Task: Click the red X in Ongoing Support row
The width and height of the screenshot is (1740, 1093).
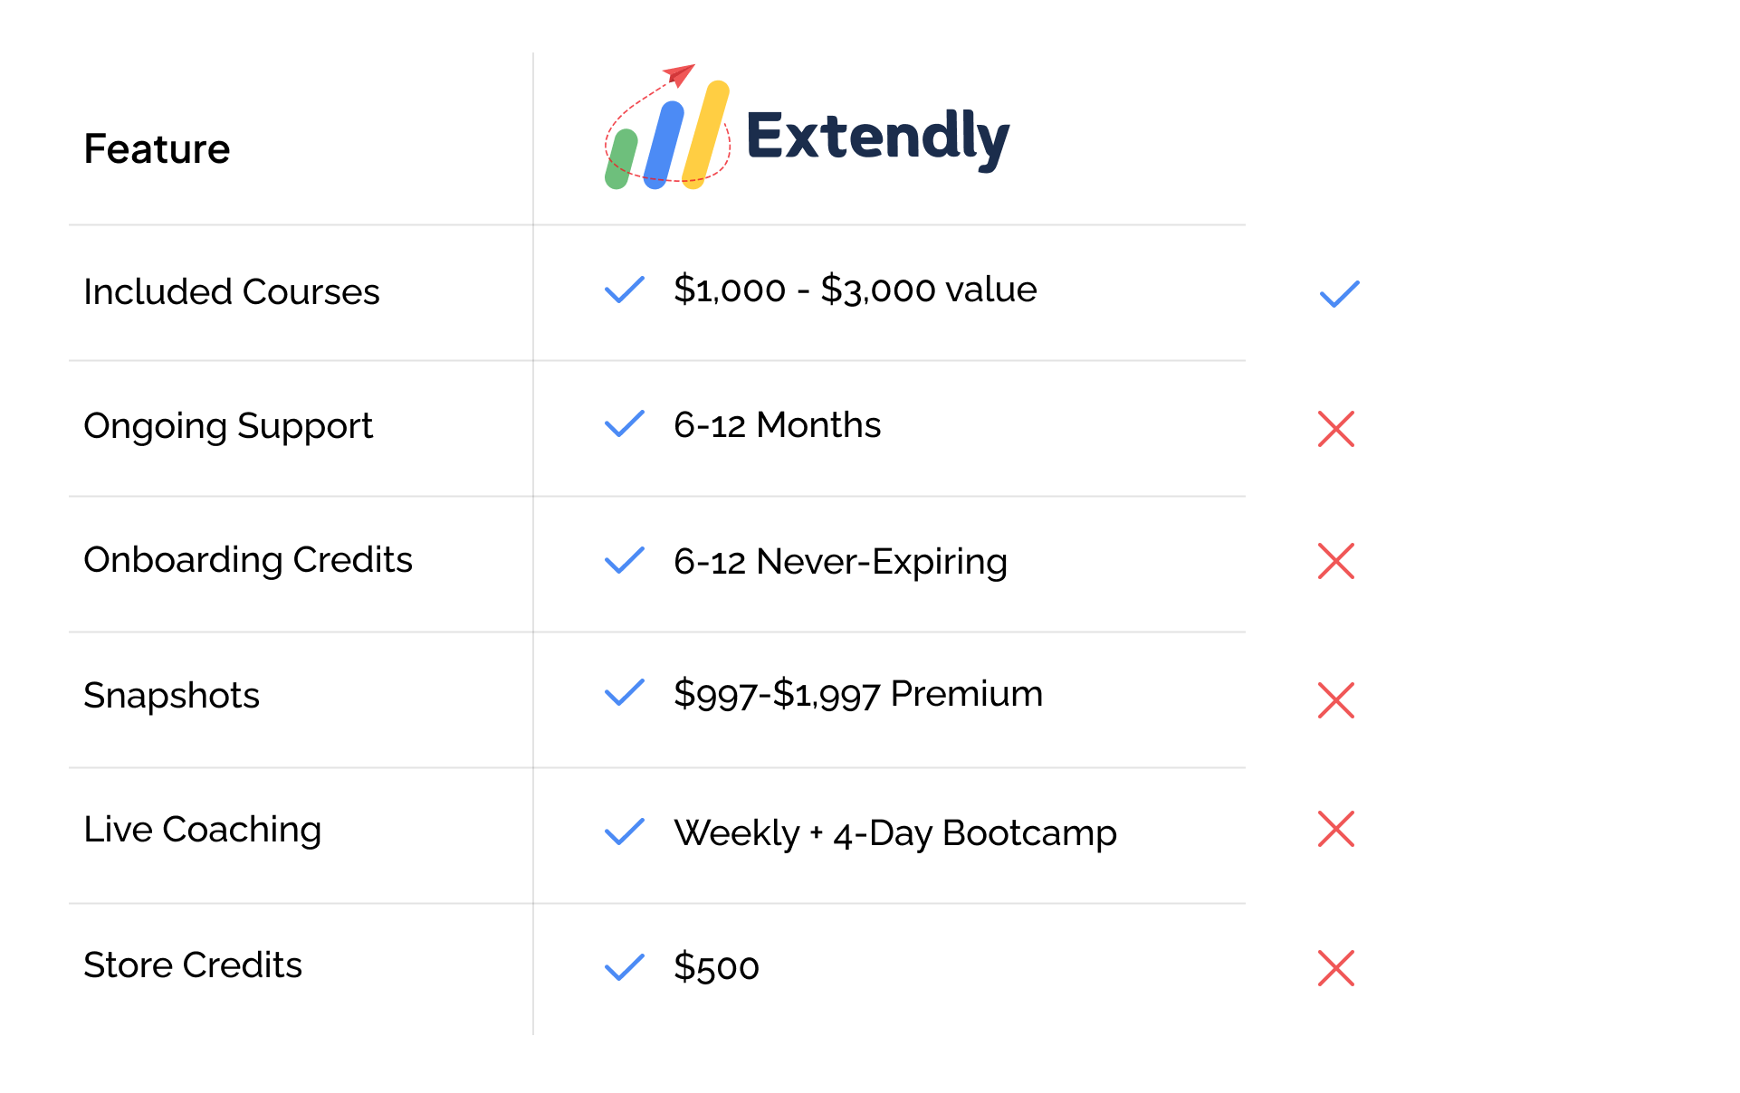Action: pyautogui.click(x=1336, y=428)
